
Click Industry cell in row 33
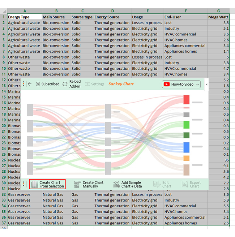(x=186, y=200)
